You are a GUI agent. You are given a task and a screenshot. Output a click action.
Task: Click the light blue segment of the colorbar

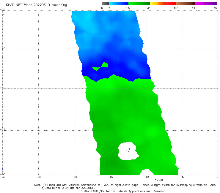point(119,4)
